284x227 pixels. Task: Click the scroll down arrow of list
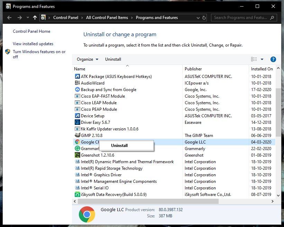pyautogui.click(x=278, y=195)
